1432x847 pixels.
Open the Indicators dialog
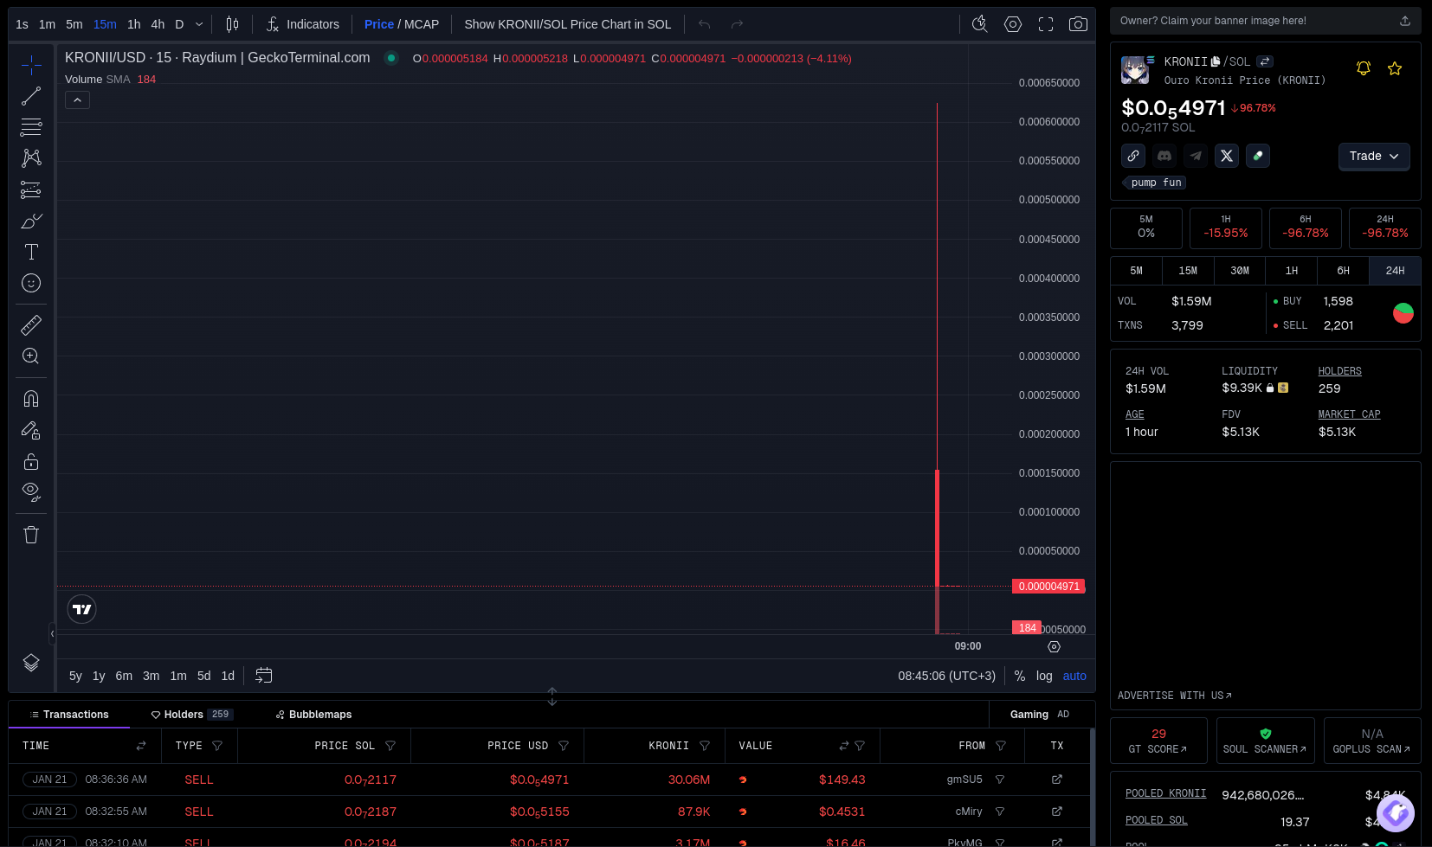302,24
